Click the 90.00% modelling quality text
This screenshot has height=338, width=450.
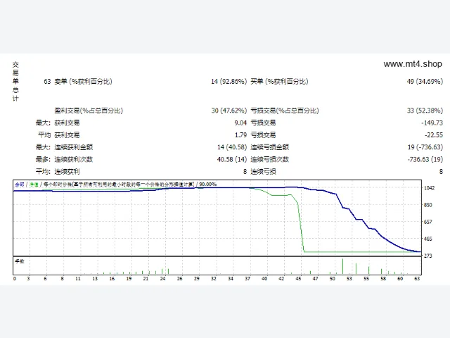208,184
